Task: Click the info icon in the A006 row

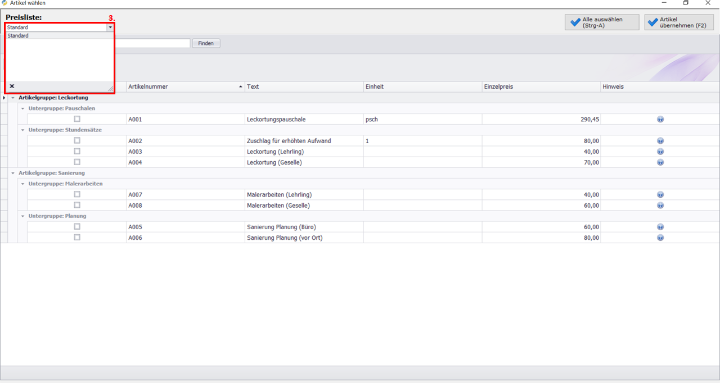Action: point(660,238)
